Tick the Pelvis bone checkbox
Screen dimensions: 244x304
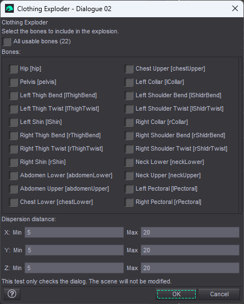13,82
